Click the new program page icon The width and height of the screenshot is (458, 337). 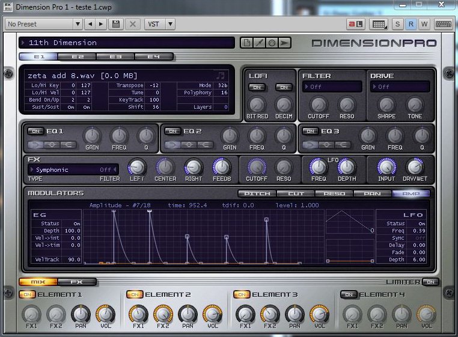[x=247, y=43]
